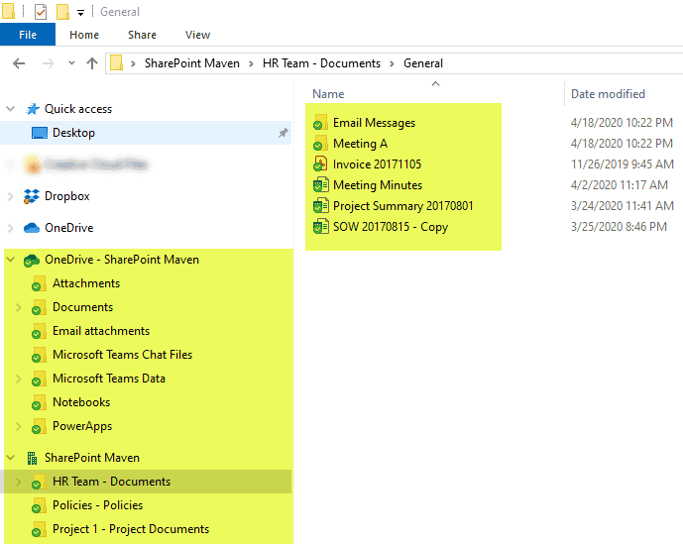Select the Email Messages folder icon
The width and height of the screenshot is (683, 544).
[320, 123]
